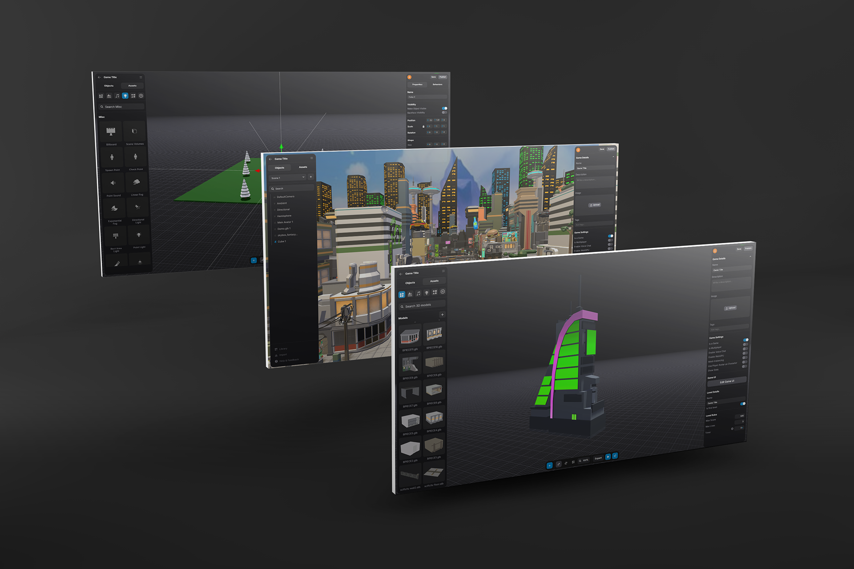Switch to Objects tab in front screen
The width and height of the screenshot is (854, 569).
[x=410, y=283]
